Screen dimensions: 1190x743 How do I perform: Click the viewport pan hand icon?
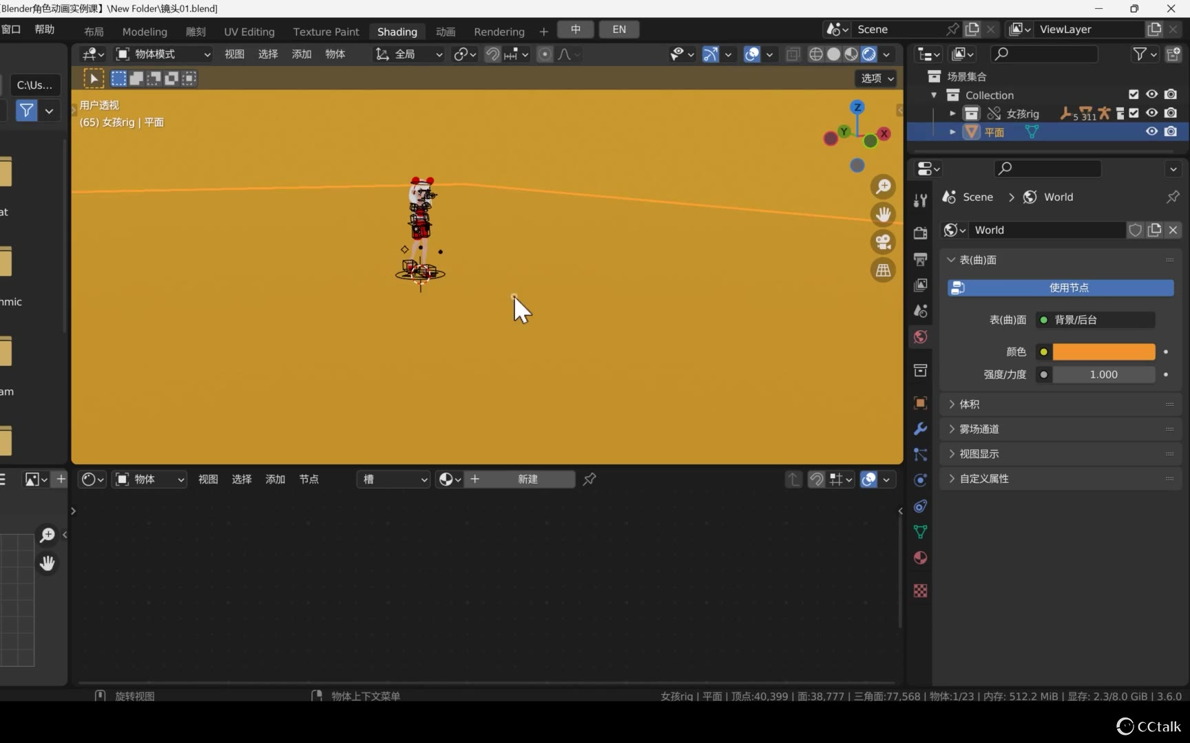(x=883, y=215)
